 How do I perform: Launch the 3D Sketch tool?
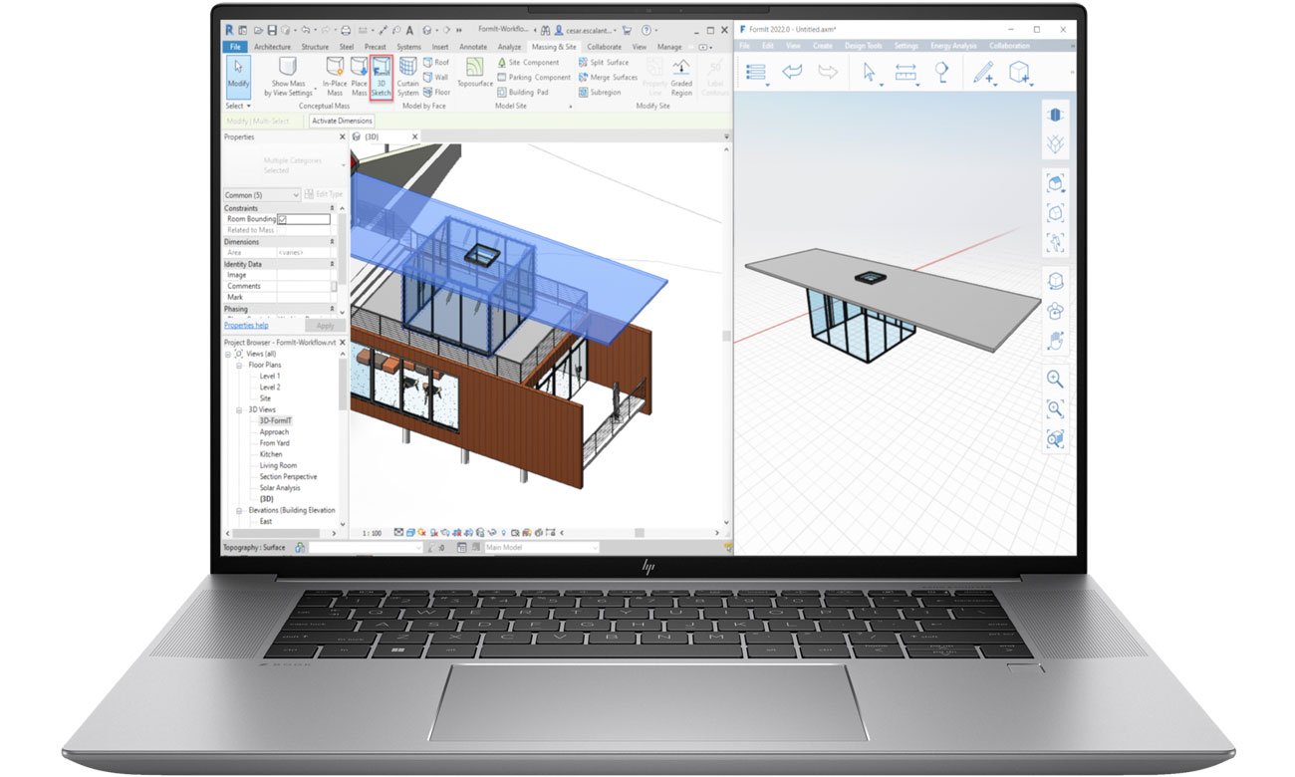point(382,77)
